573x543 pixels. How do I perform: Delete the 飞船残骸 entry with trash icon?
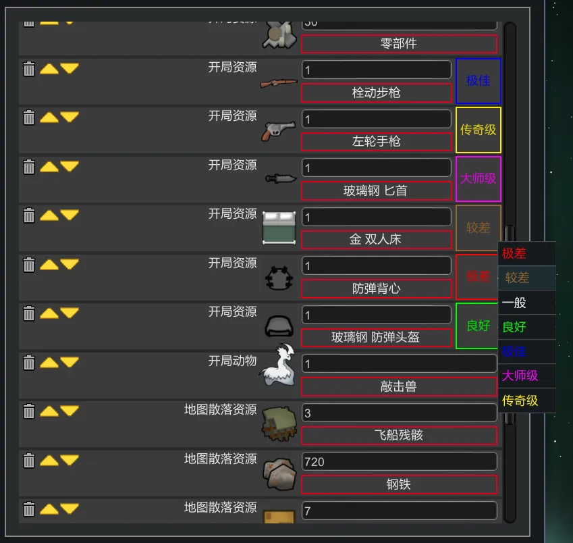pos(29,411)
